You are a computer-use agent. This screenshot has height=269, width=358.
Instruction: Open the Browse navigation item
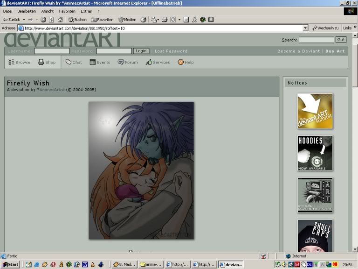click(x=20, y=62)
